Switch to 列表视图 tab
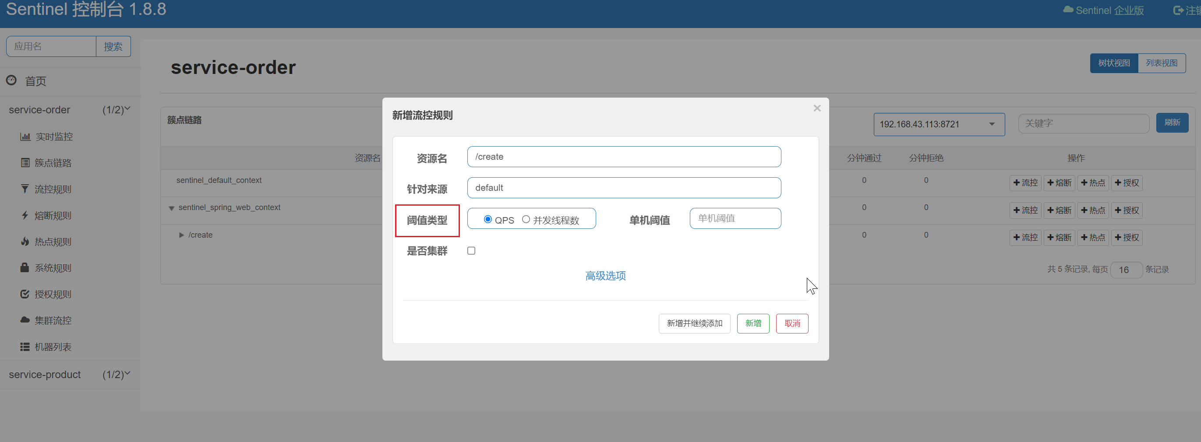1201x442 pixels. 1162,63
